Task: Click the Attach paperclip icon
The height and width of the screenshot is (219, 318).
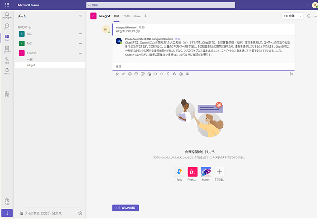Action: coord(124,74)
